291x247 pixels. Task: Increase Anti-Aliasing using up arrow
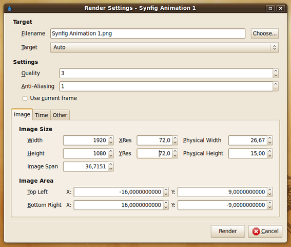[276, 84]
